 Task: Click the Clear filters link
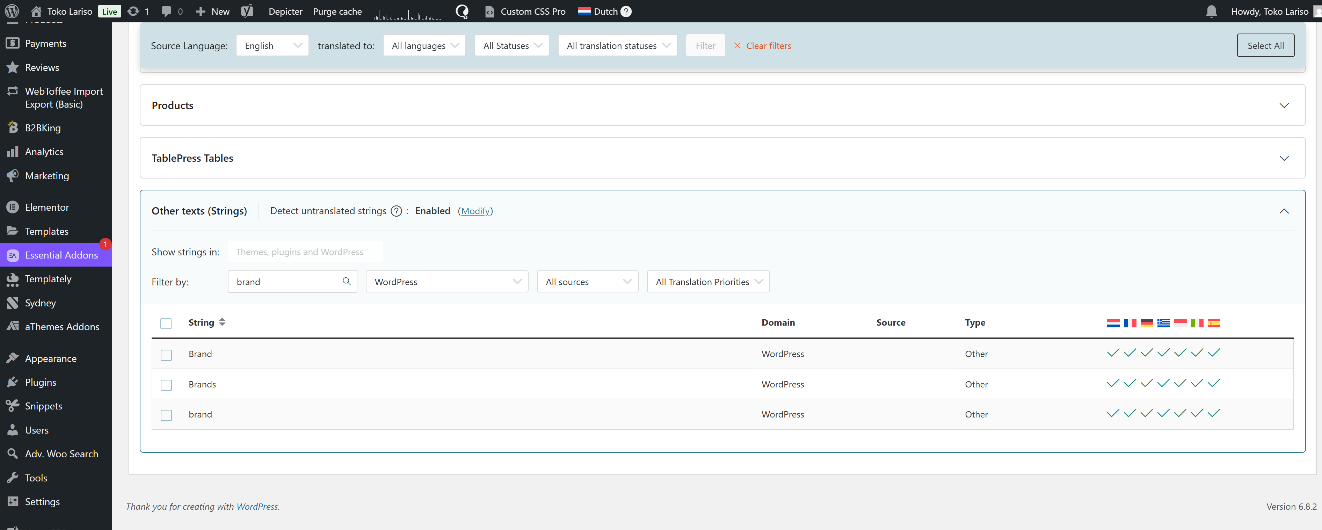click(x=768, y=46)
